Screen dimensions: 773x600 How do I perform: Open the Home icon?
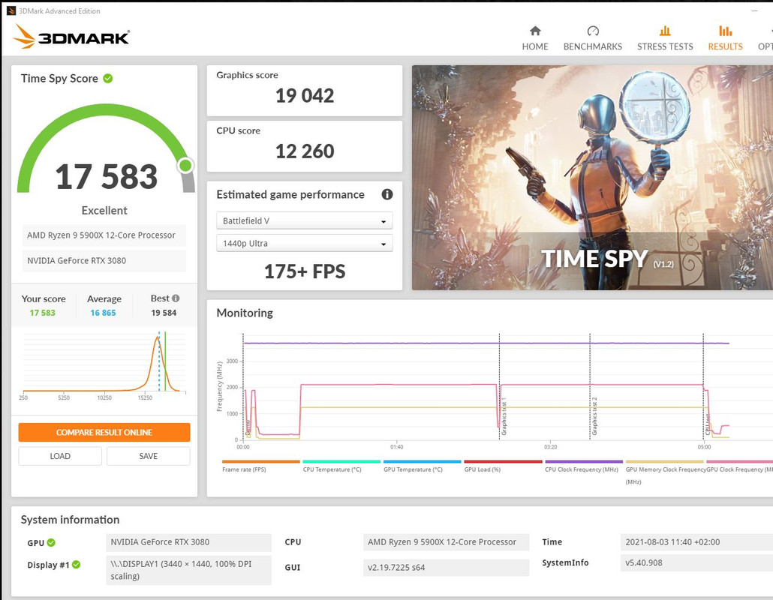tap(535, 31)
